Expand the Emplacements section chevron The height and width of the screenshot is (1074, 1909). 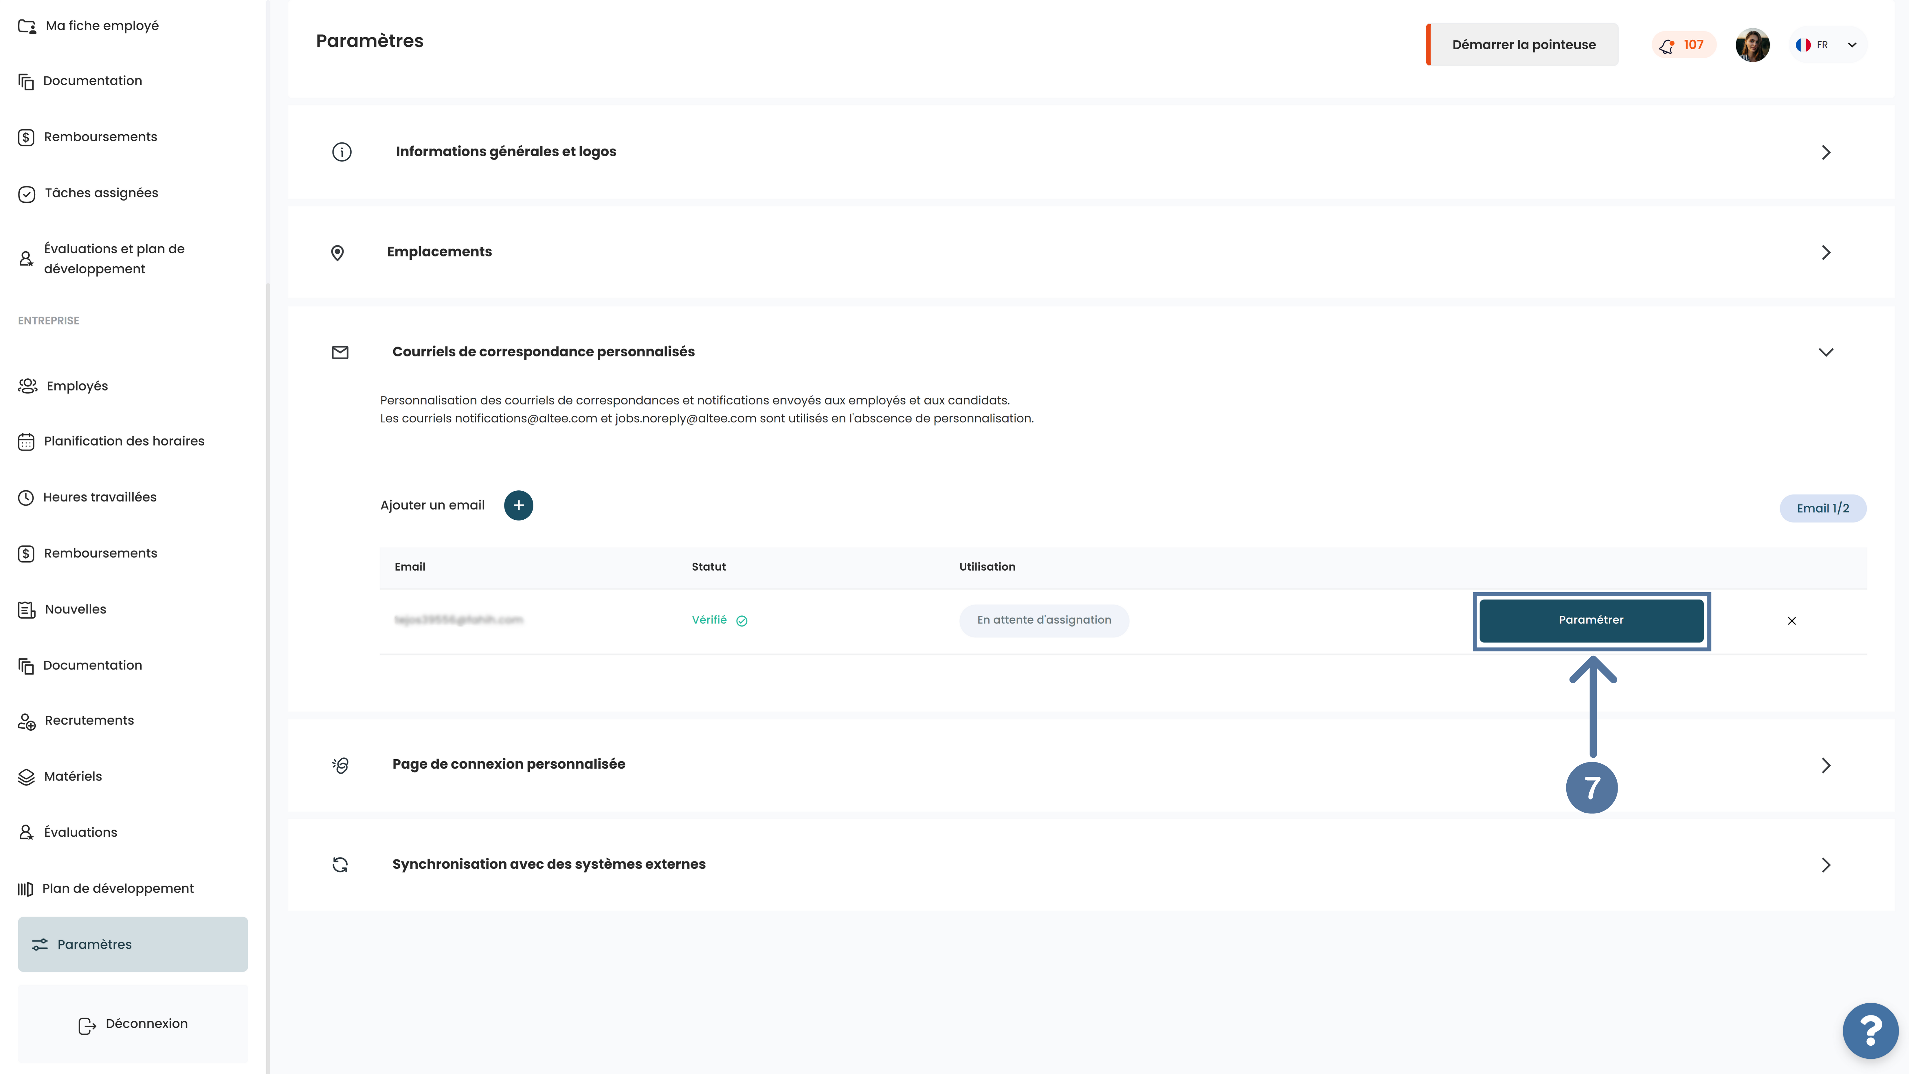point(1826,253)
